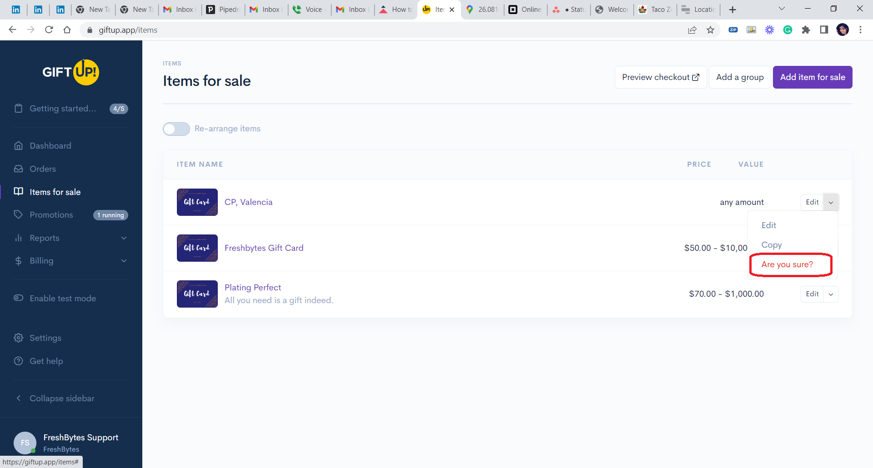Image resolution: width=873 pixels, height=468 pixels.
Task: Click the Gift Up! logo
Action: 70,72
